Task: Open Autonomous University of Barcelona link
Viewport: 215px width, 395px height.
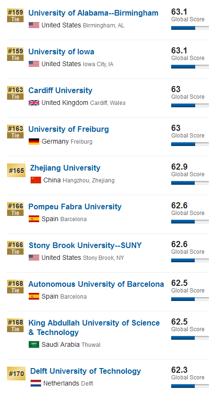Action: [96, 284]
